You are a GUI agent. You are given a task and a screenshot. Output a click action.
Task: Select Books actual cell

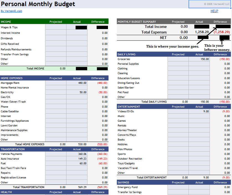(199, 140)
